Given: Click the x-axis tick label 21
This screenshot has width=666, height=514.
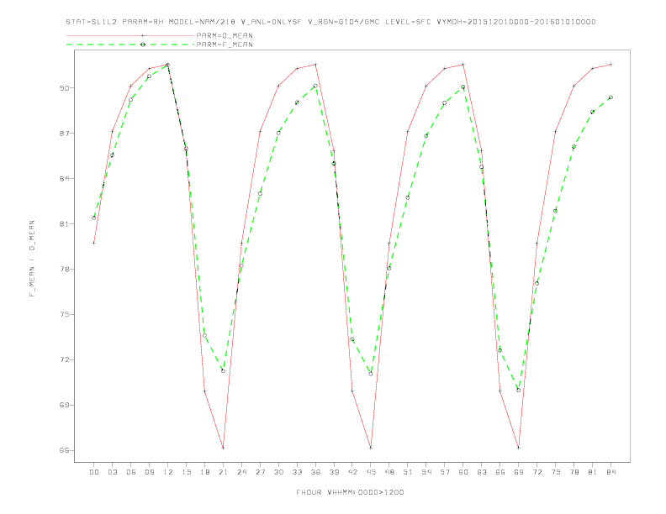Looking at the screenshot, I should 223,472.
